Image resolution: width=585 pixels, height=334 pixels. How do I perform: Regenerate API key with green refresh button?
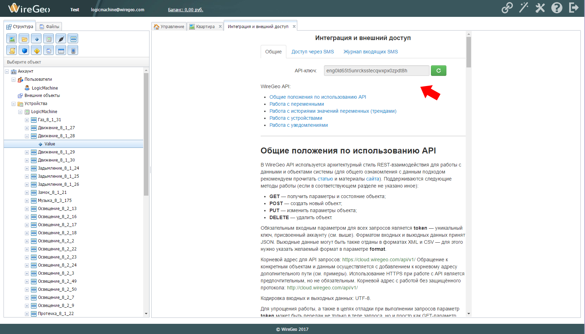[x=439, y=71]
